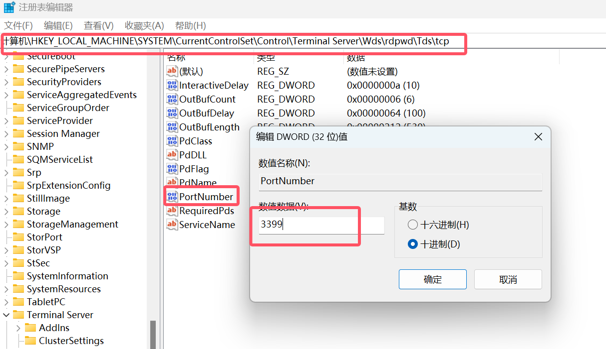Click the value data field containing 3399

click(x=321, y=225)
